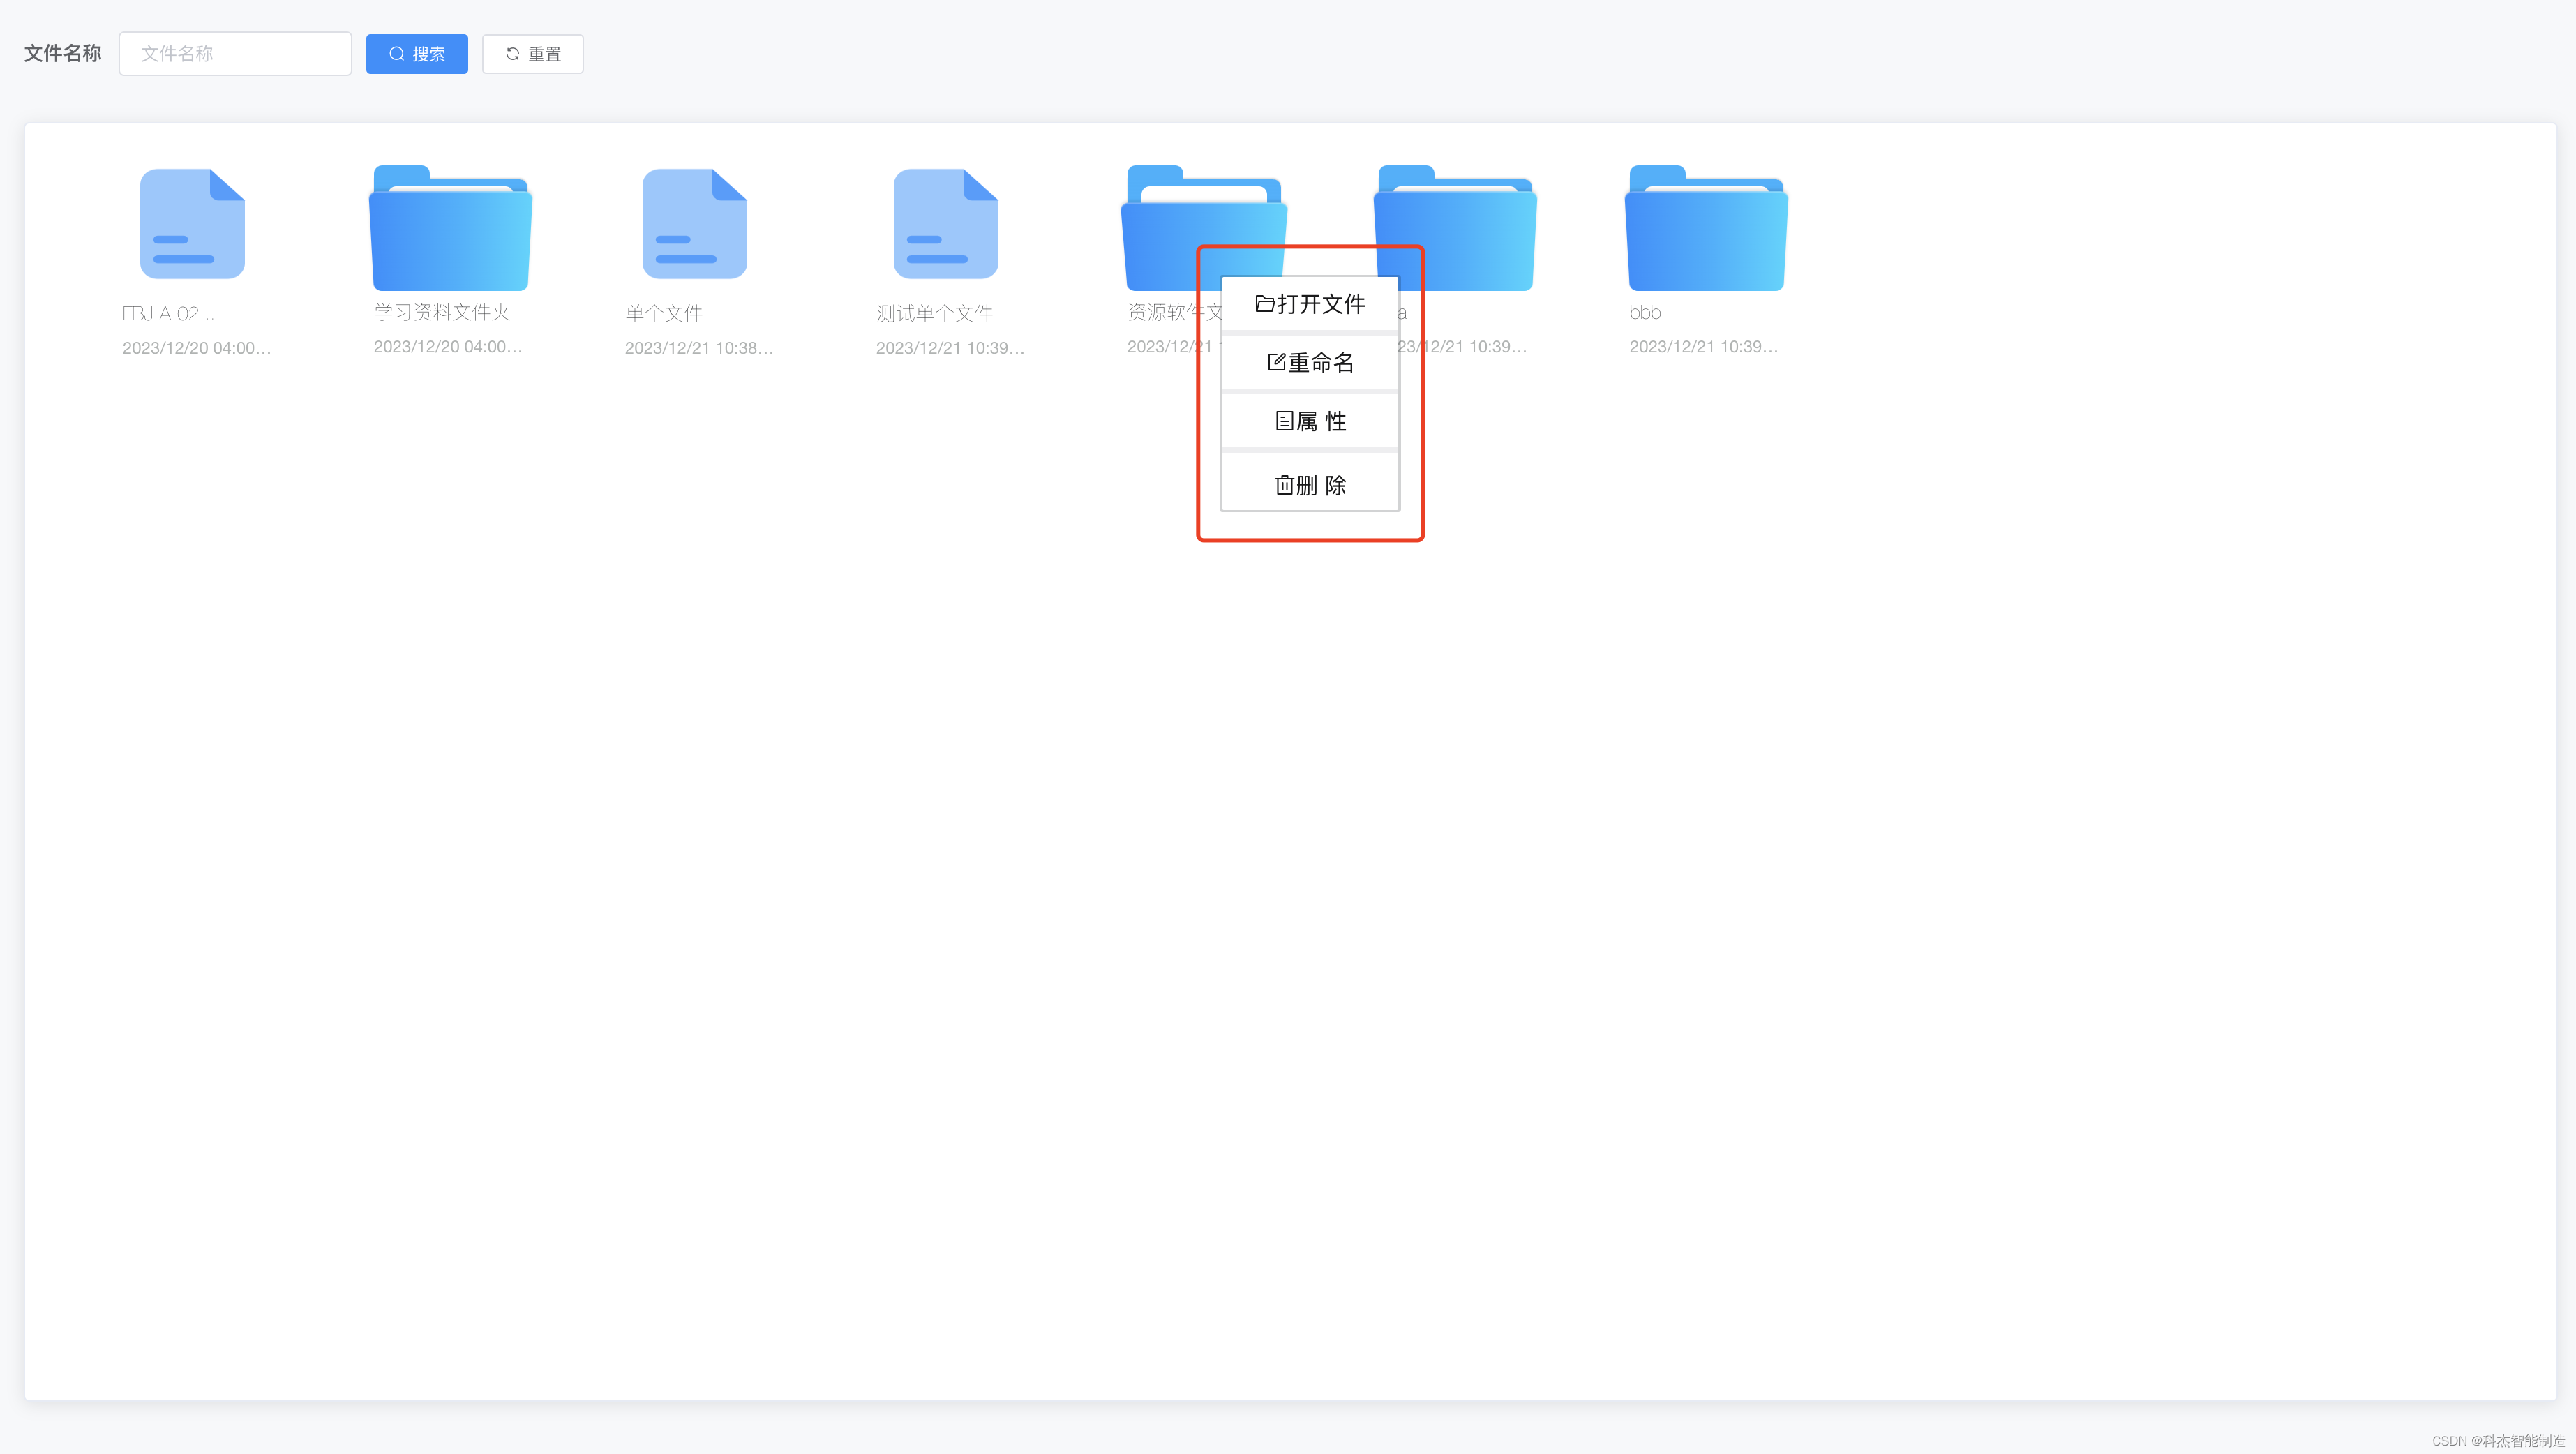Click the 单个文件 file icon
This screenshot has height=1454, width=2576.
(x=694, y=224)
